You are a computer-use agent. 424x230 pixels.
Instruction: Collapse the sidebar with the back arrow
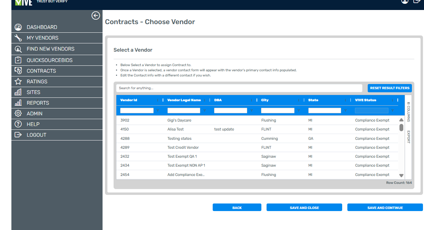[x=96, y=15]
